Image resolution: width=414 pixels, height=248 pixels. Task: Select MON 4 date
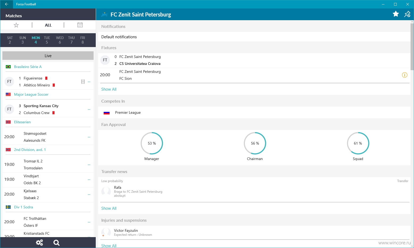click(36, 40)
